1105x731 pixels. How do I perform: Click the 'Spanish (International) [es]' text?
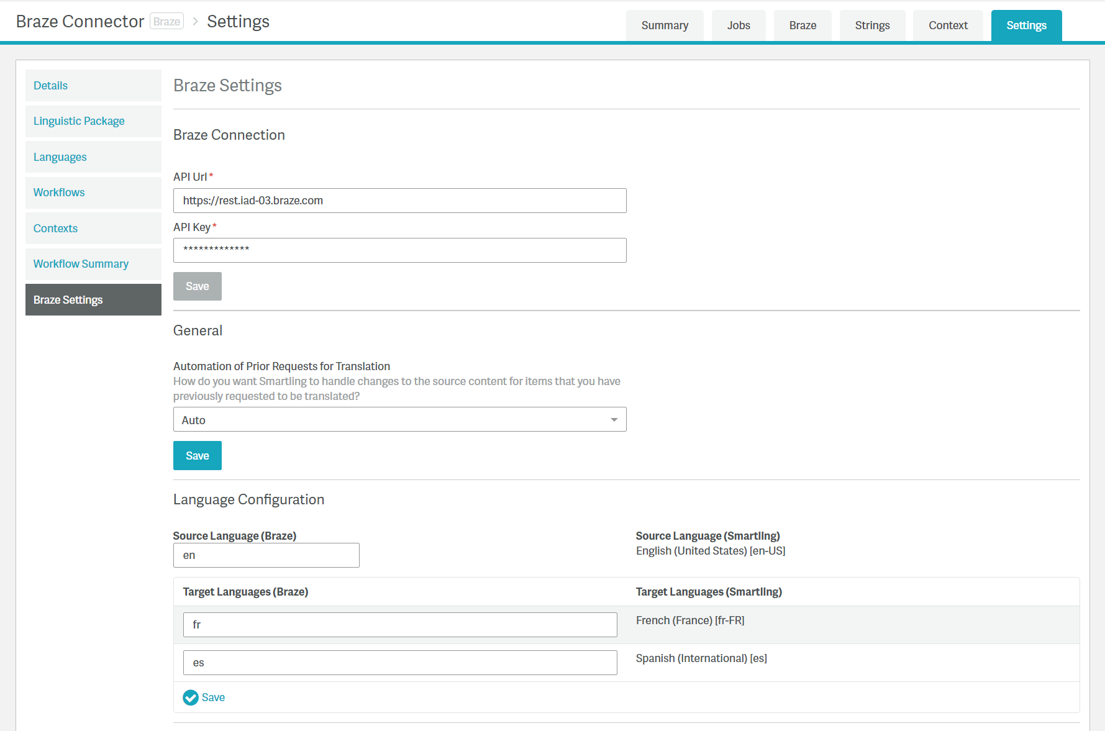pos(701,658)
